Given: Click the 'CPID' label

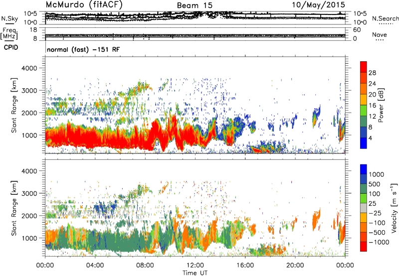Looking at the screenshot, I should coord(11,47).
